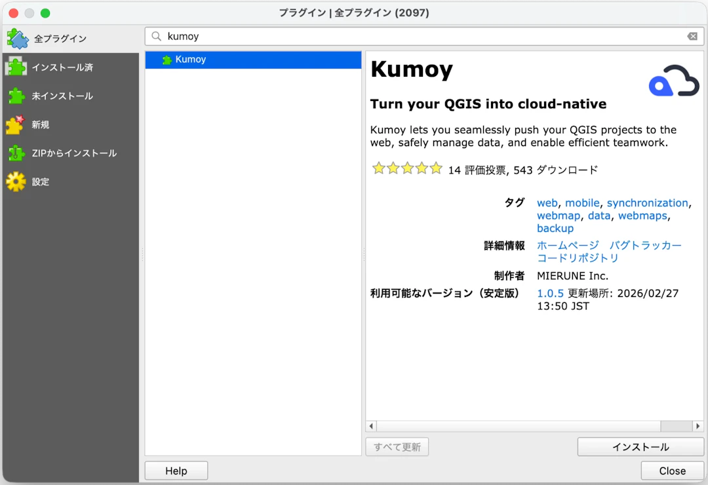
Task: Open the webmap tag link
Action: coord(559,216)
